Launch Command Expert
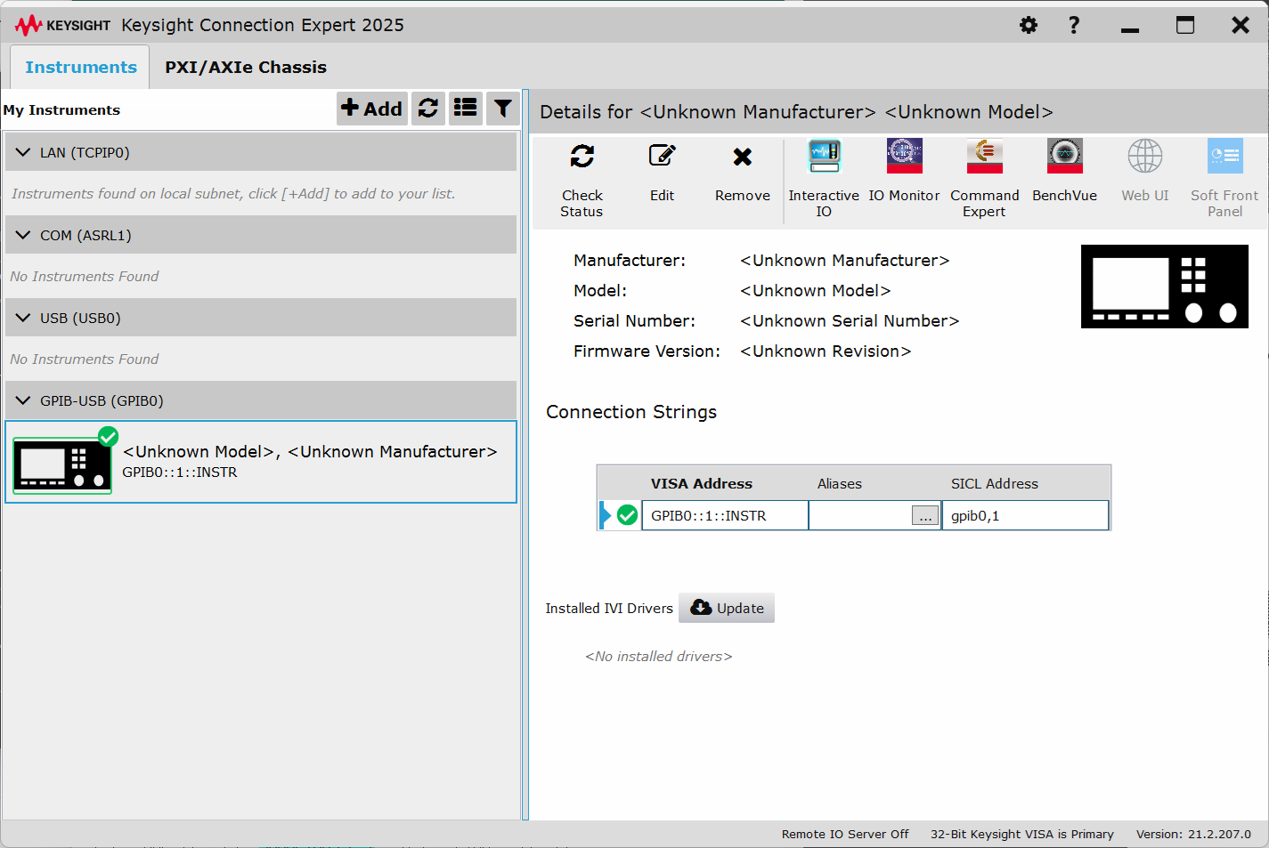Image resolution: width=1269 pixels, height=848 pixels. pyautogui.click(x=984, y=157)
